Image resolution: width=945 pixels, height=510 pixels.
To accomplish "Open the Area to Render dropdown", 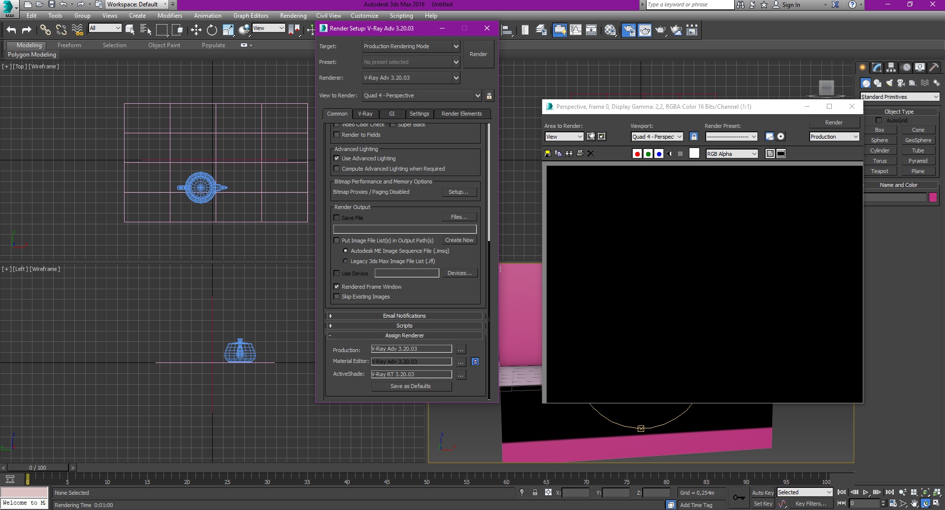I will coord(564,137).
